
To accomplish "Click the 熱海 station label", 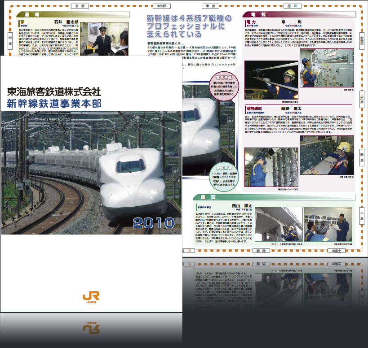I will (362, 157).
